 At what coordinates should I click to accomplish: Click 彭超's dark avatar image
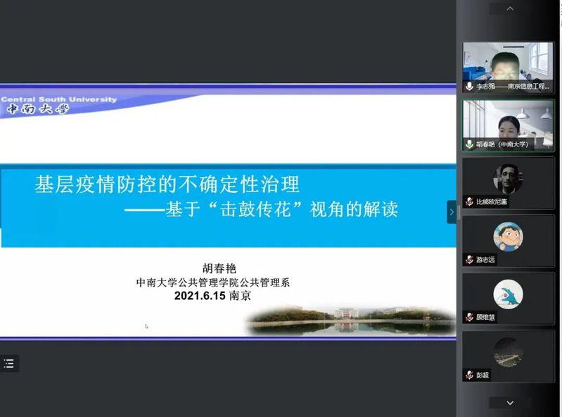[x=508, y=351]
